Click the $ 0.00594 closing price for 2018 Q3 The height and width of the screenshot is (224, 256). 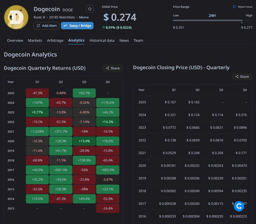click(216, 191)
